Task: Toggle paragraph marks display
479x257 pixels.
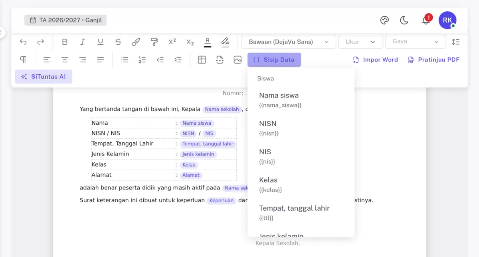Action: 23,60
